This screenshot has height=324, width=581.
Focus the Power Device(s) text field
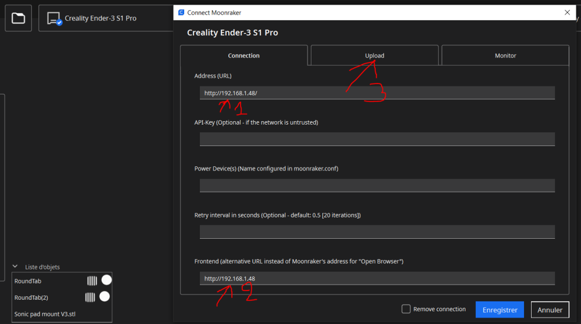click(x=377, y=185)
